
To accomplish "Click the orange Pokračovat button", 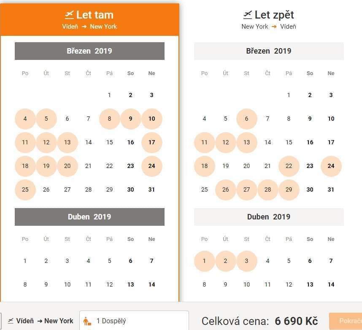I will [346, 321].
